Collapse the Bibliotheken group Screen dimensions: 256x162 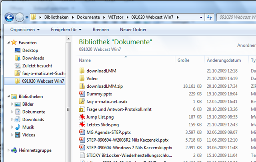[8, 97]
